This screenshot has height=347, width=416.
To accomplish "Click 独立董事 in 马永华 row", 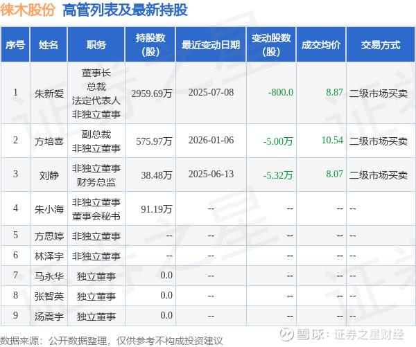I will [96, 276].
